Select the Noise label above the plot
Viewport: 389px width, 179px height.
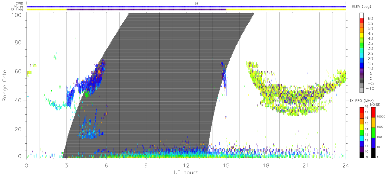pos(19,7)
